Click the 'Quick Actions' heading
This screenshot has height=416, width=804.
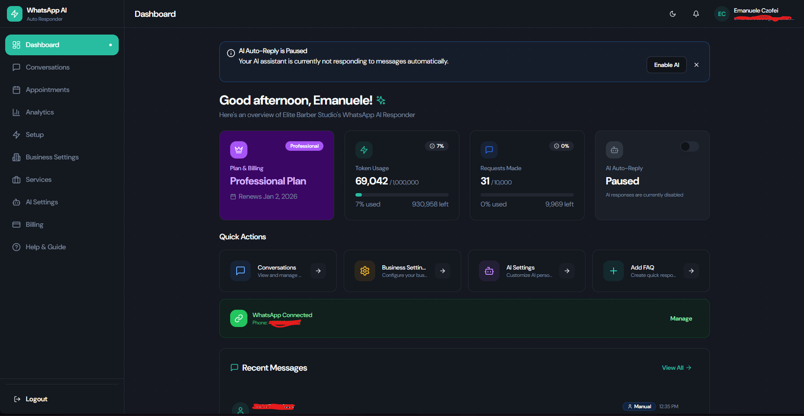(x=243, y=237)
